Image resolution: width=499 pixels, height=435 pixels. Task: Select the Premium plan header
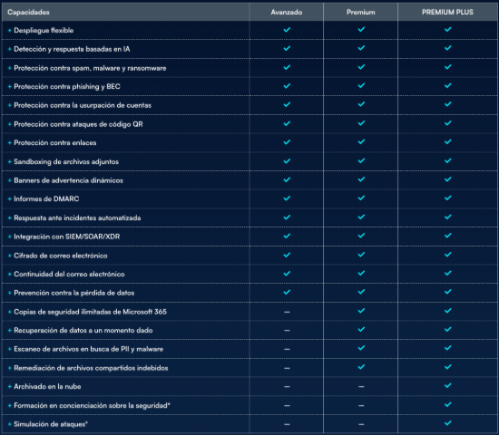click(x=360, y=13)
